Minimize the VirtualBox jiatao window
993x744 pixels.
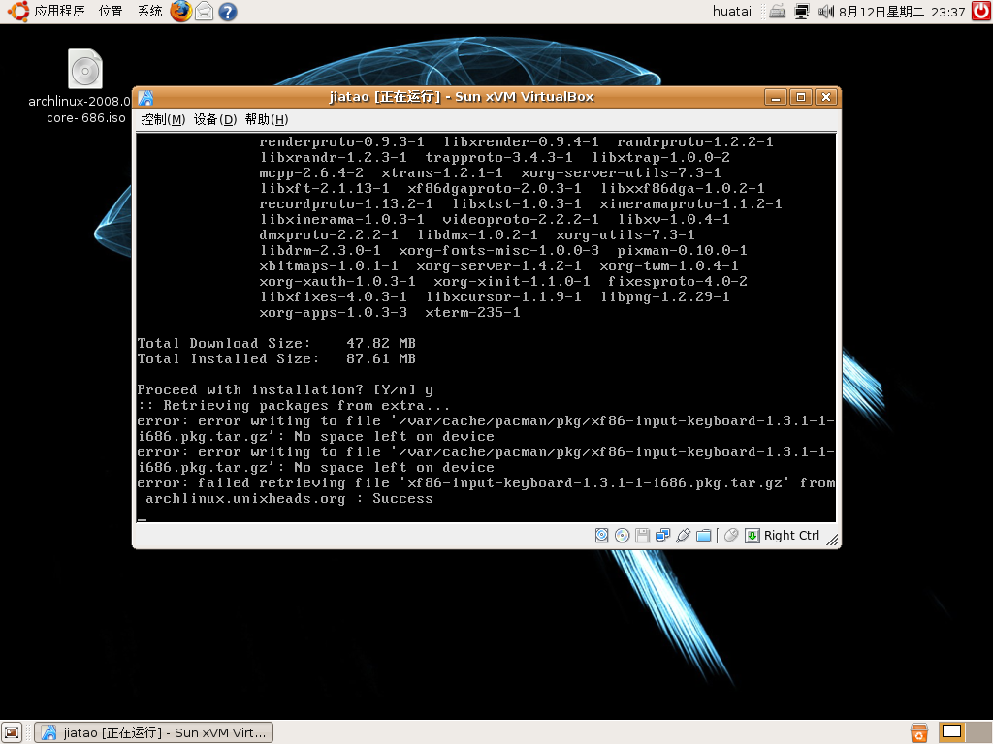pyautogui.click(x=776, y=97)
